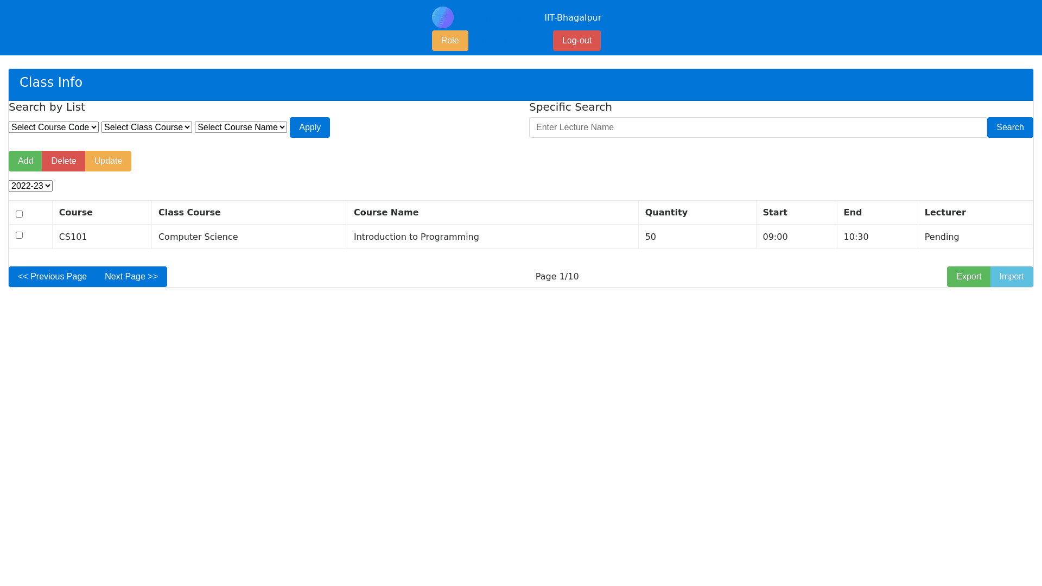This screenshot has height=586, width=1042.
Task: Click the Add button to create a class
Action: click(25, 161)
